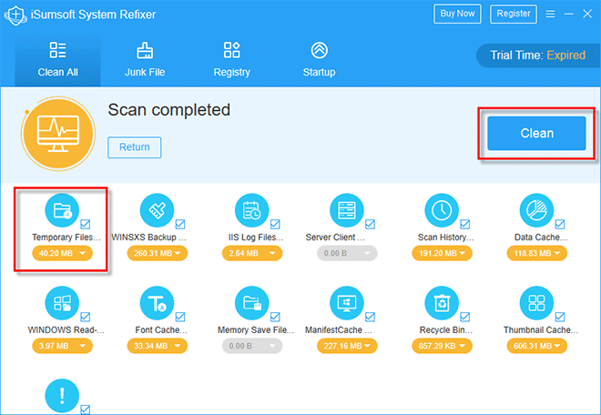
Task: Click the Clean button
Action: pos(536,134)
